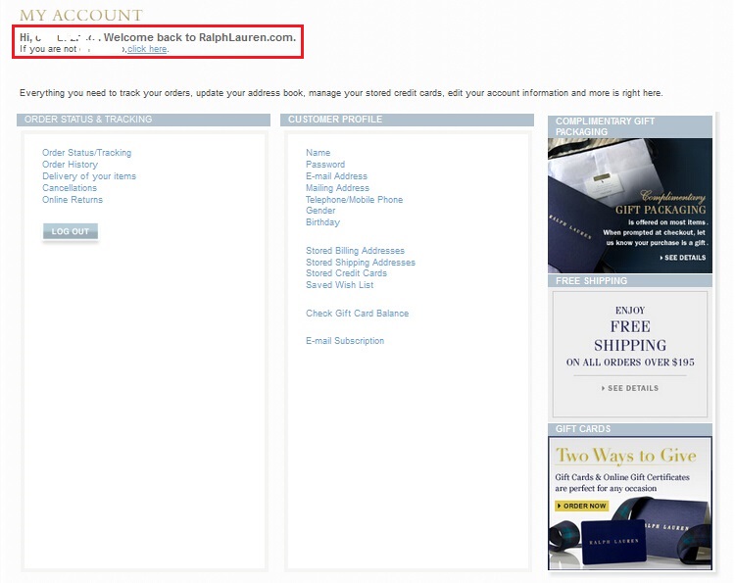Follow the 'click here' not-you link

pos(147,49)
